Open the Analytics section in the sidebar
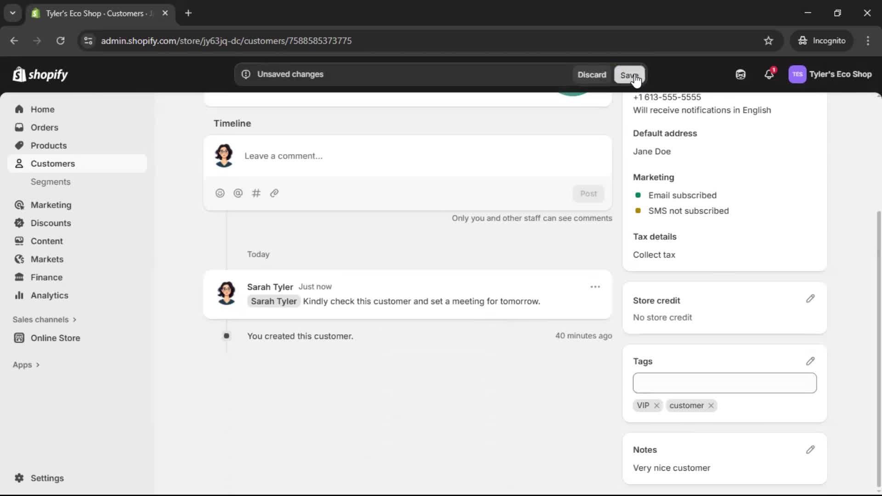The width and height of the screenshot is (882, 496). [x=49, y=295]
